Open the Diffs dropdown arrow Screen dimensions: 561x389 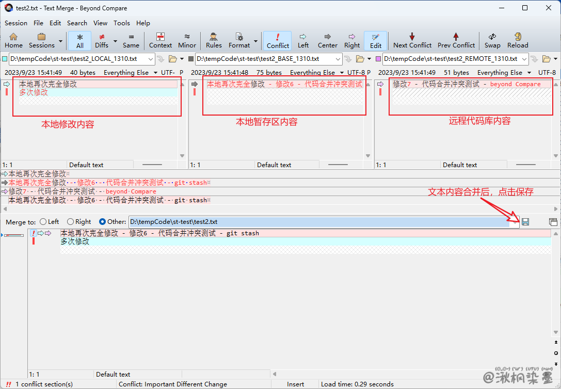coord(115,41)
